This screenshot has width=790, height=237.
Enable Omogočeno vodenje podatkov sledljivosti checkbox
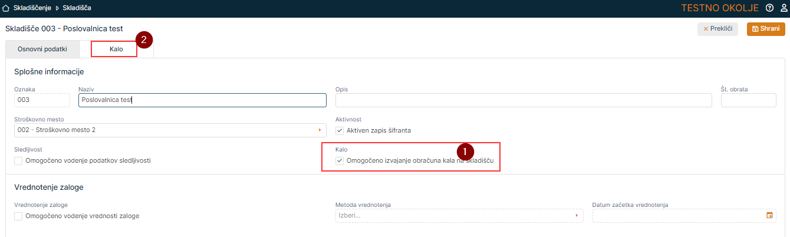point(19,160)
